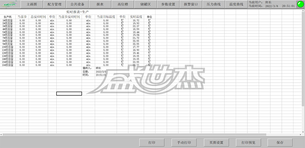Click the 保存 save button
This screenshot has width=305, height=148.
click(x=280, y=142)
